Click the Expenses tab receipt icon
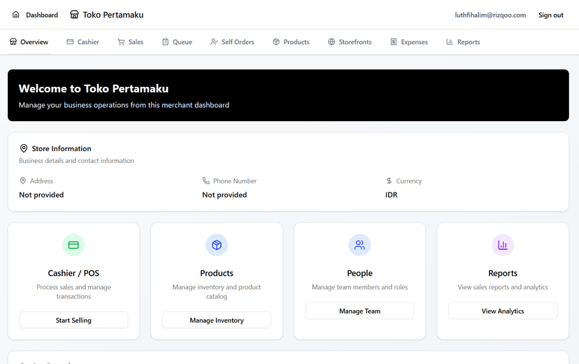 click(394, 42)
